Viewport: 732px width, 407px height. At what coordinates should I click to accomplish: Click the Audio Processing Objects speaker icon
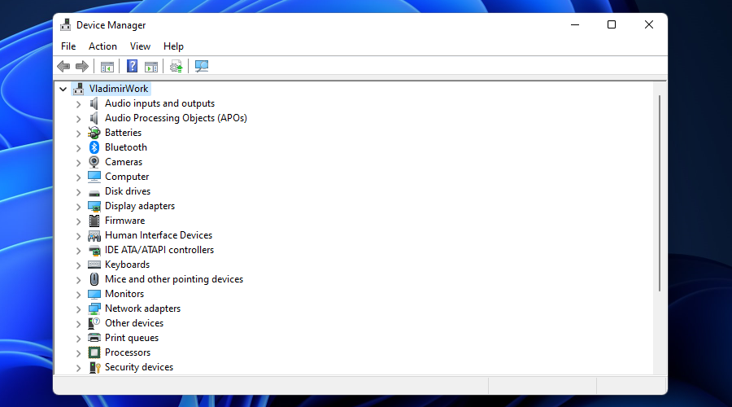pyautogui.click(x=94, y=118)
